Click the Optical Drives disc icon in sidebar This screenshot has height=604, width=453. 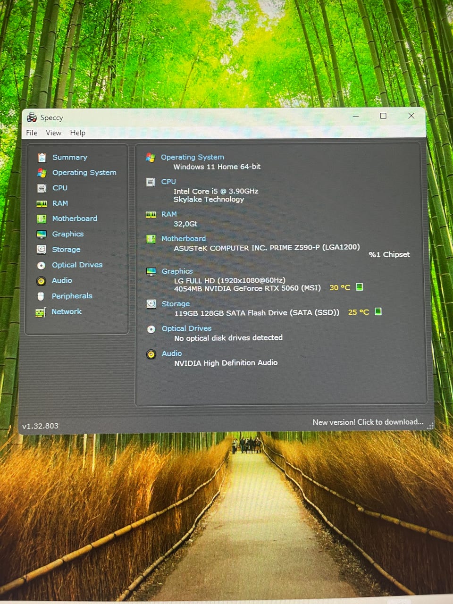pyautogui.click(x=42, y=265)
